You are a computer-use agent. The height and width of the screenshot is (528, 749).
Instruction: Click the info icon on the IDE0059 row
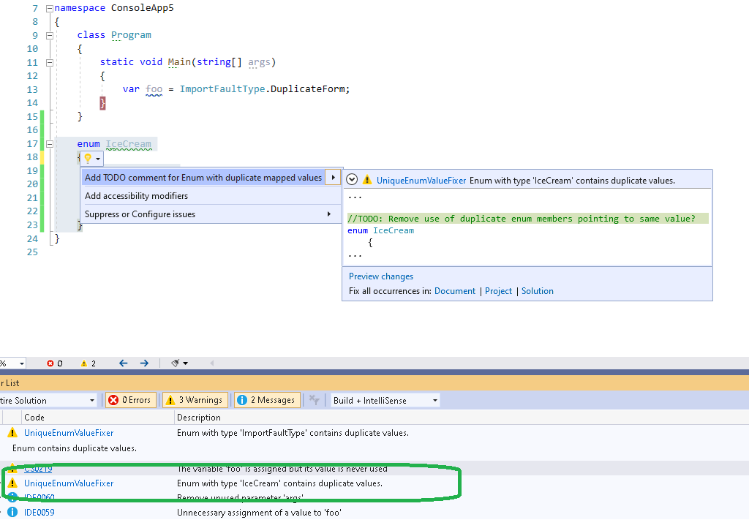coord(12,512)
